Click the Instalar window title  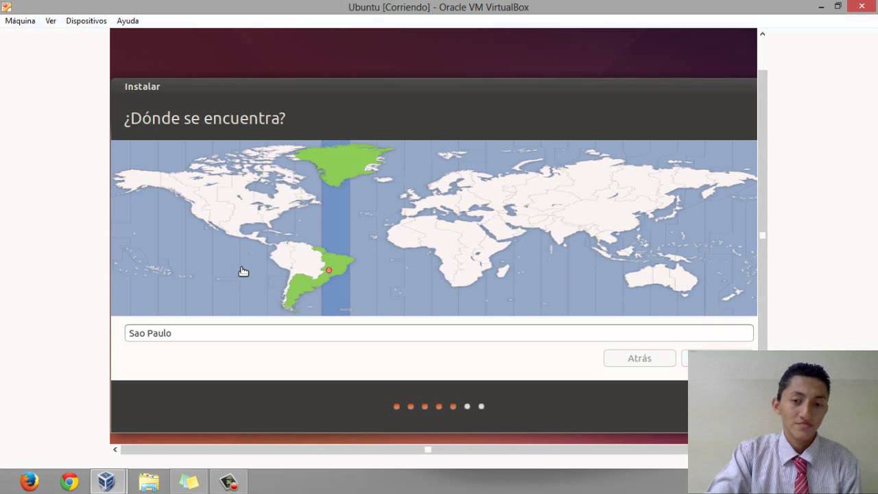[142, 86]
